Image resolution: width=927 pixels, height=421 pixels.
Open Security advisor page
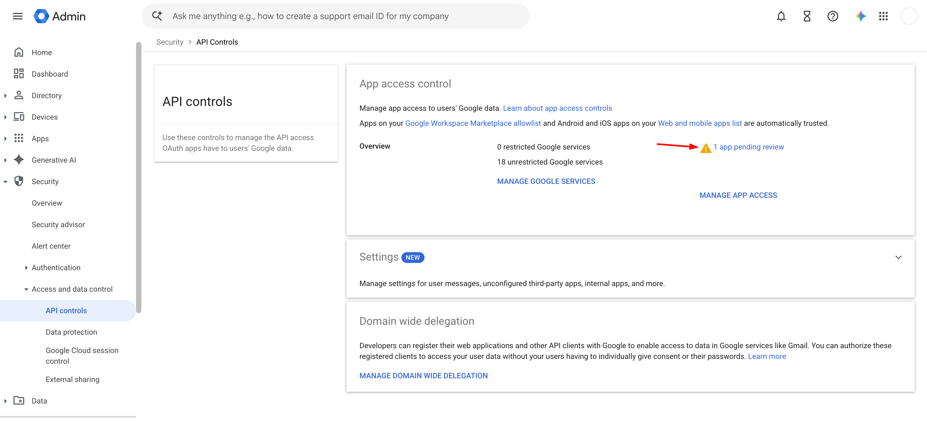(x=58, y=224)
